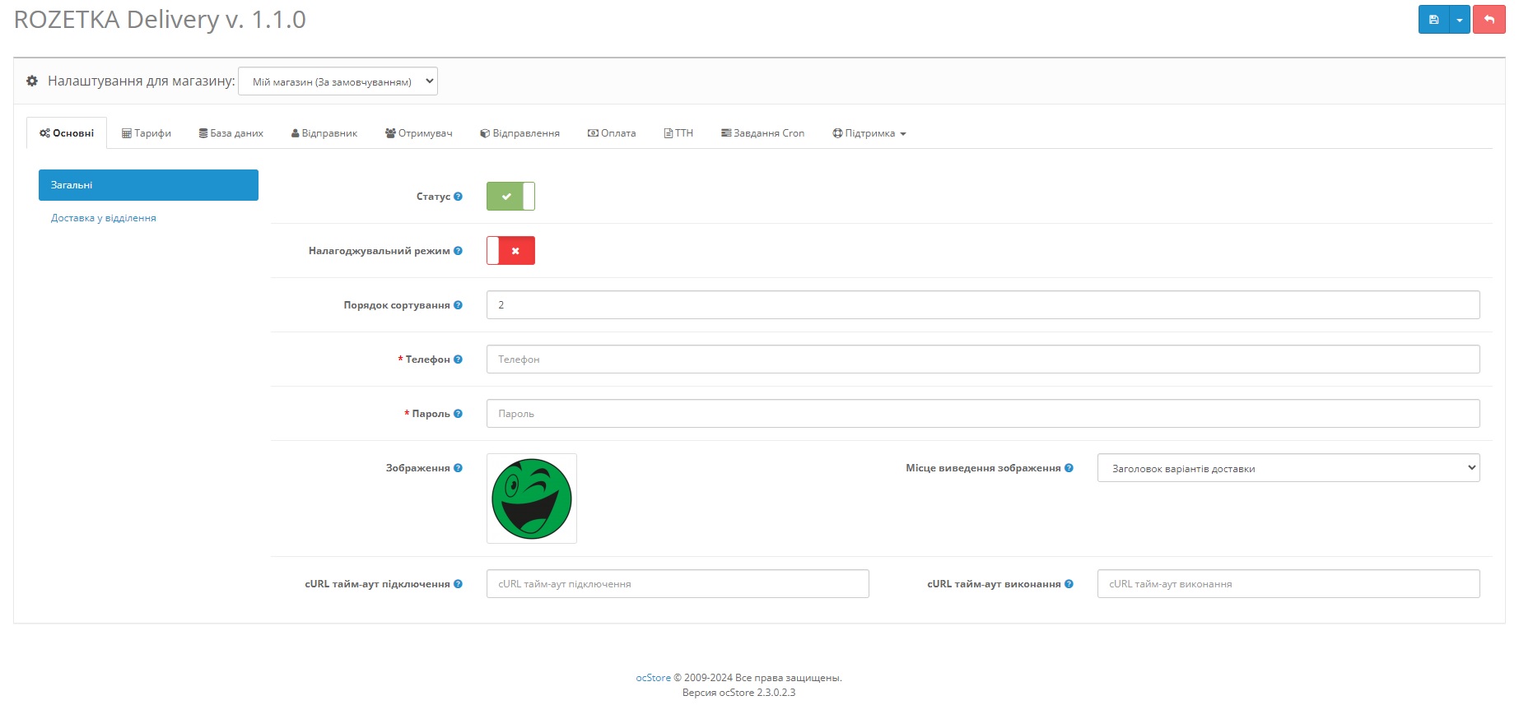Click help icon next to Пароль
This screenshot has height=705, width=1519.
click(x=458, y=414)
